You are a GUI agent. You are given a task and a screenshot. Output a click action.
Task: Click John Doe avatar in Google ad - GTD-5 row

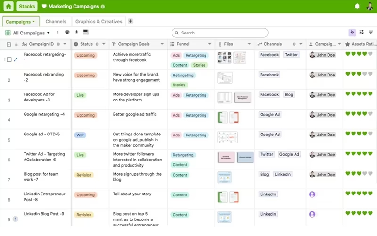coord(312,135)
